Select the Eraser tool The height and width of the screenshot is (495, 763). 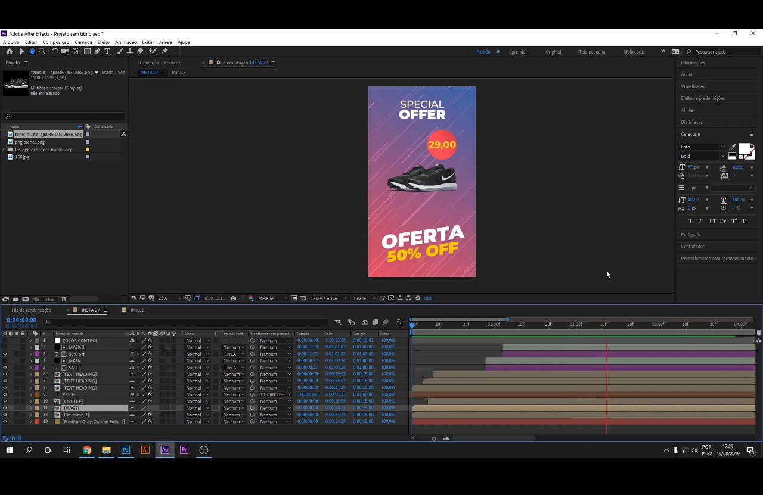point(140,51)
